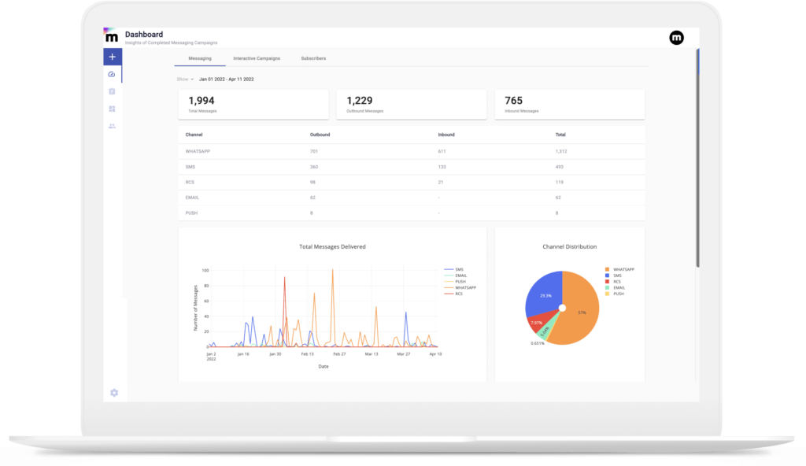Click the Channel Distribution chart title

click(x=570, y=247)
